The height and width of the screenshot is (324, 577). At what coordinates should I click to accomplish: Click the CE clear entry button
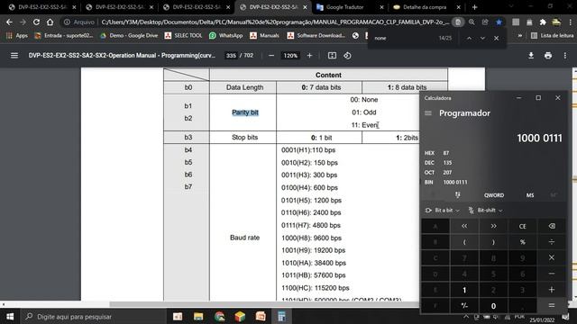click(x=522, y=226)
